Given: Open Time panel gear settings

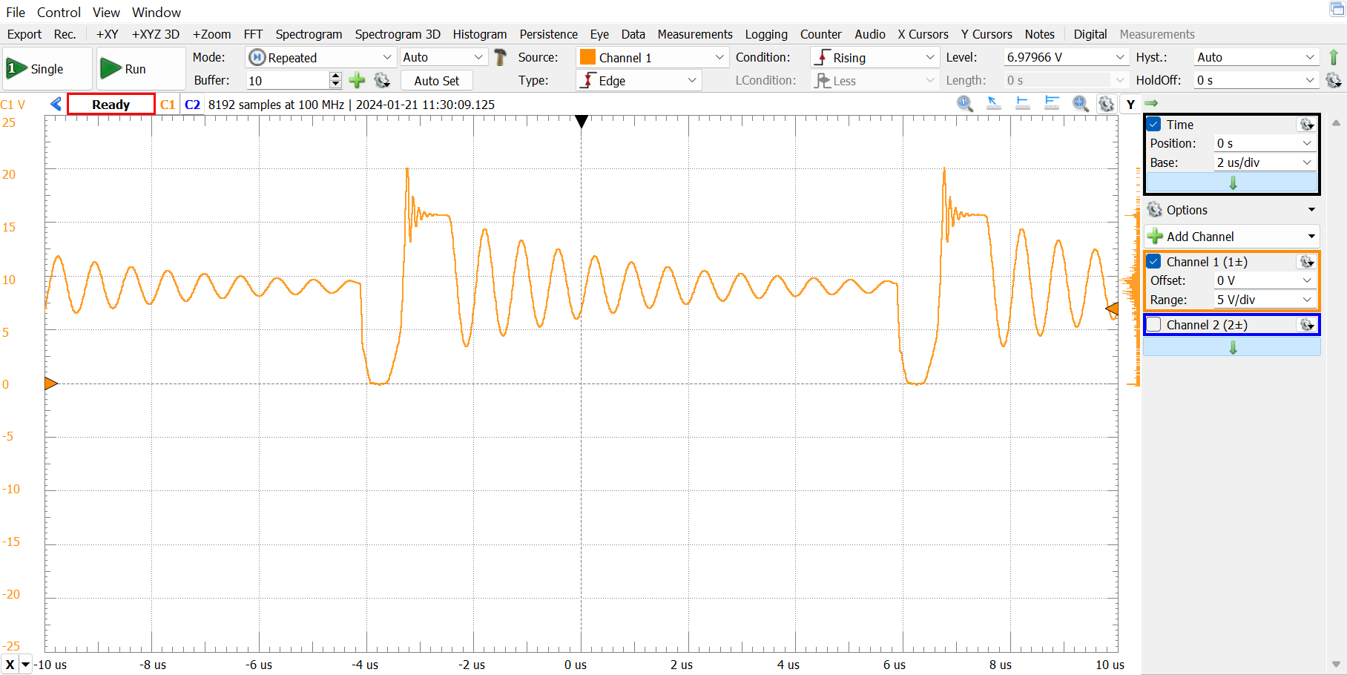Looking at the screenshot, I should pos(1307,125).
